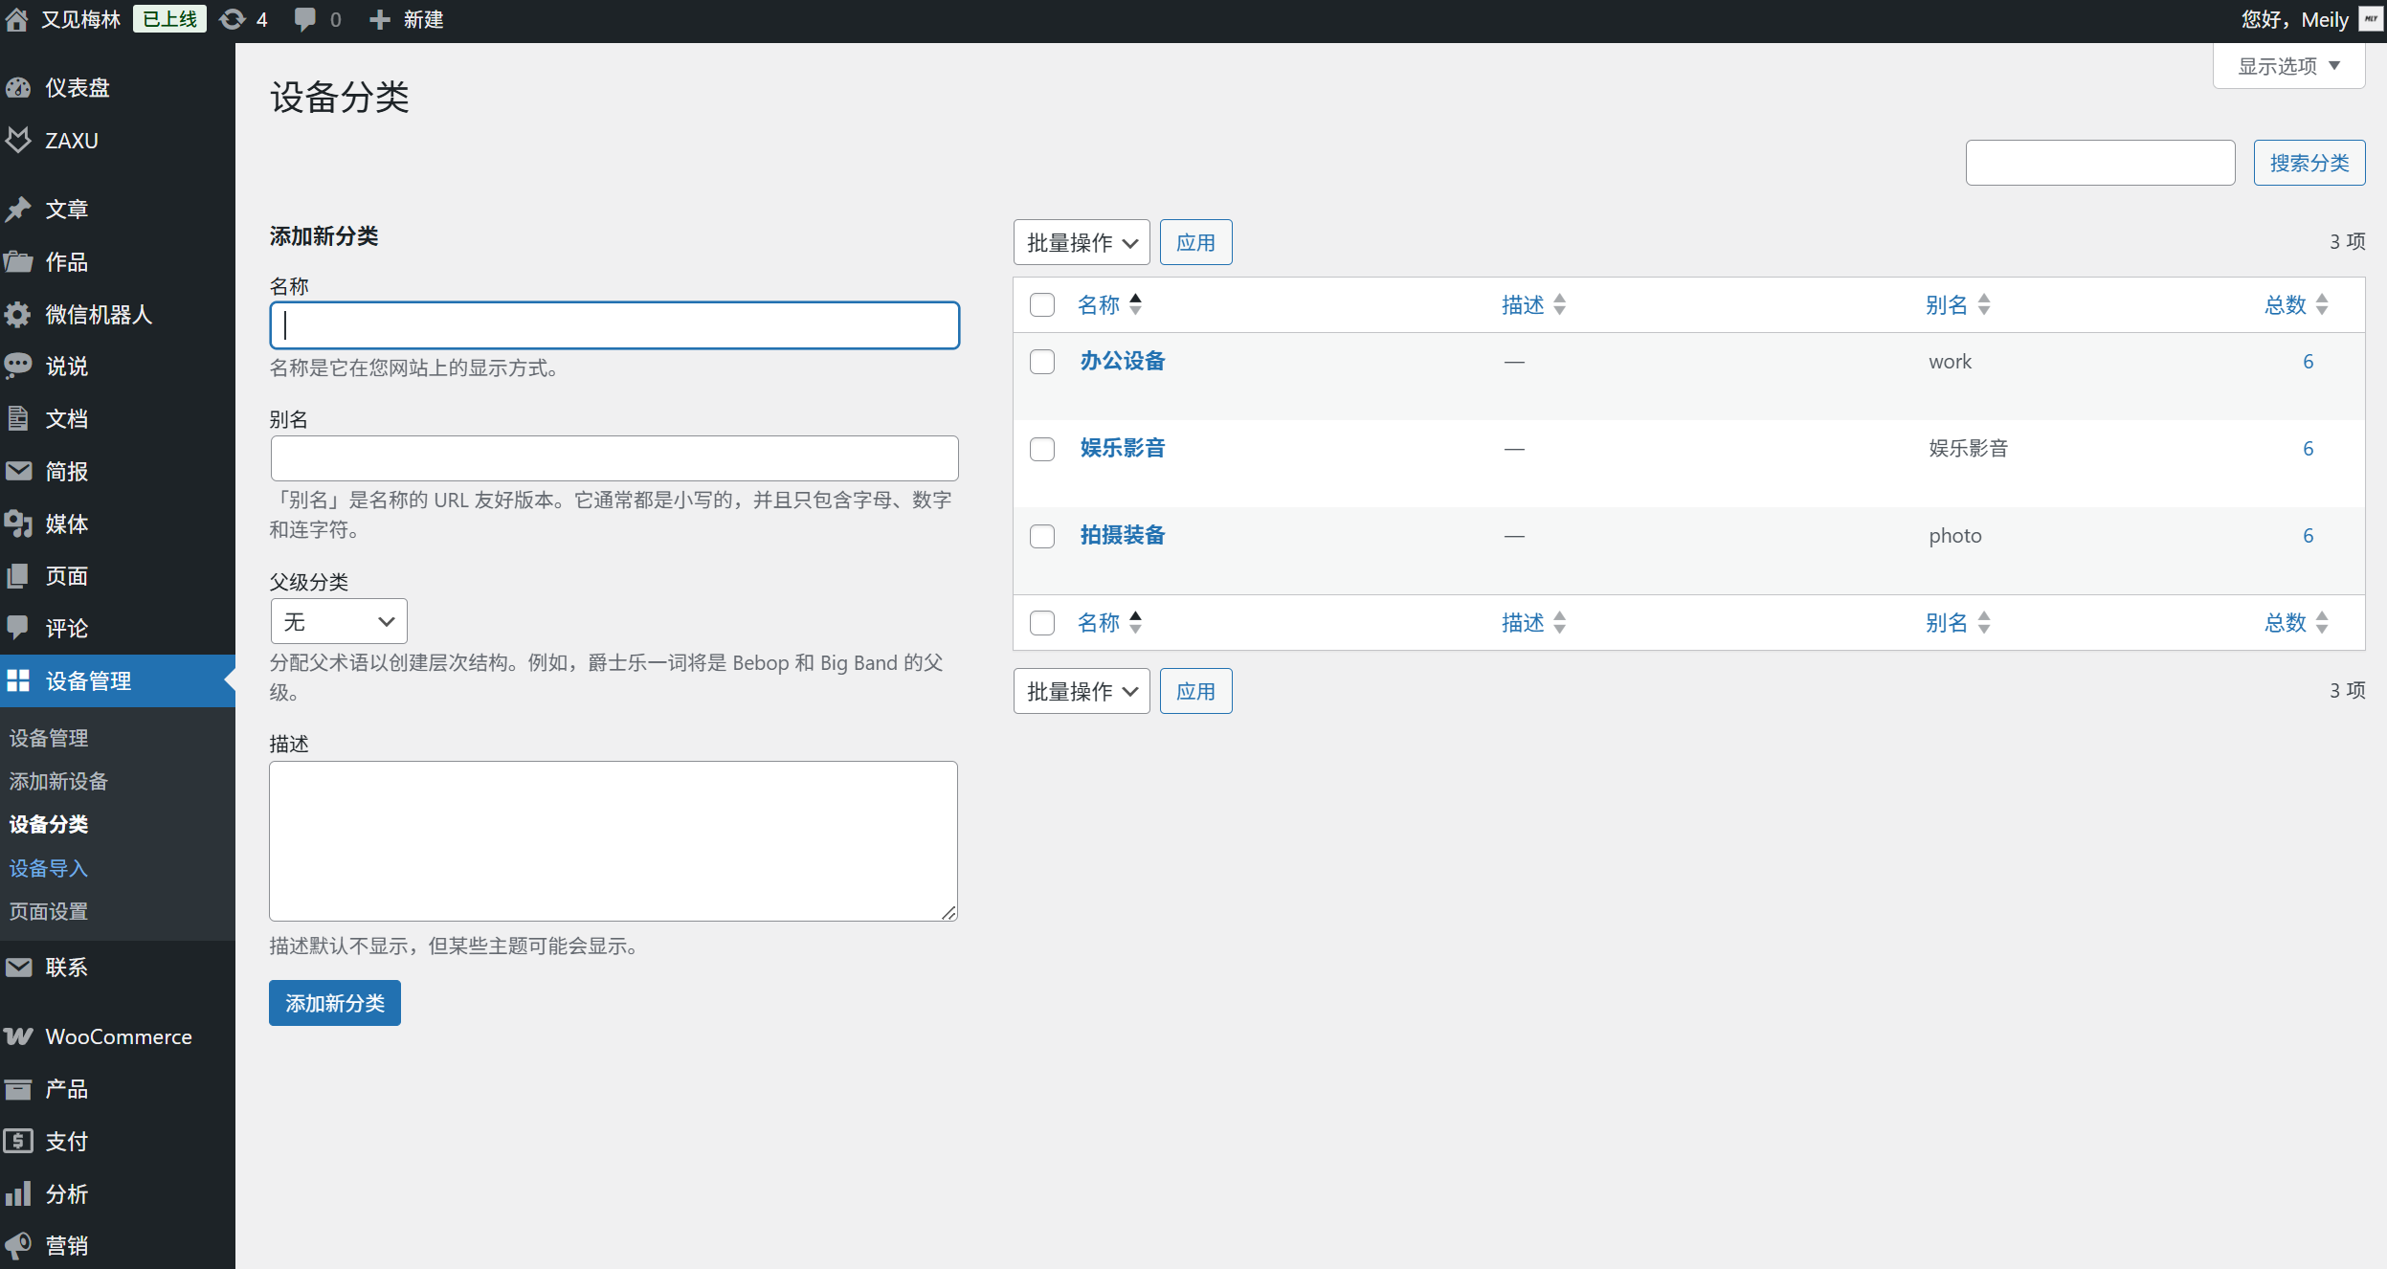Open 设备分类 submenu item
This screenshot has width=2387, height=1269.
(x=49, y=825)
